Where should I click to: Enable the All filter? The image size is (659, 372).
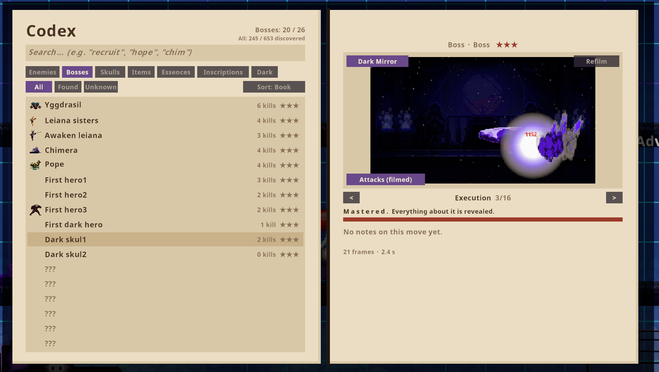coord(39,87)
